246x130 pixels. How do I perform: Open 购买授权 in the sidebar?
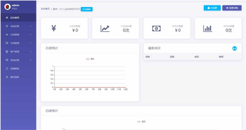(15, 77)
